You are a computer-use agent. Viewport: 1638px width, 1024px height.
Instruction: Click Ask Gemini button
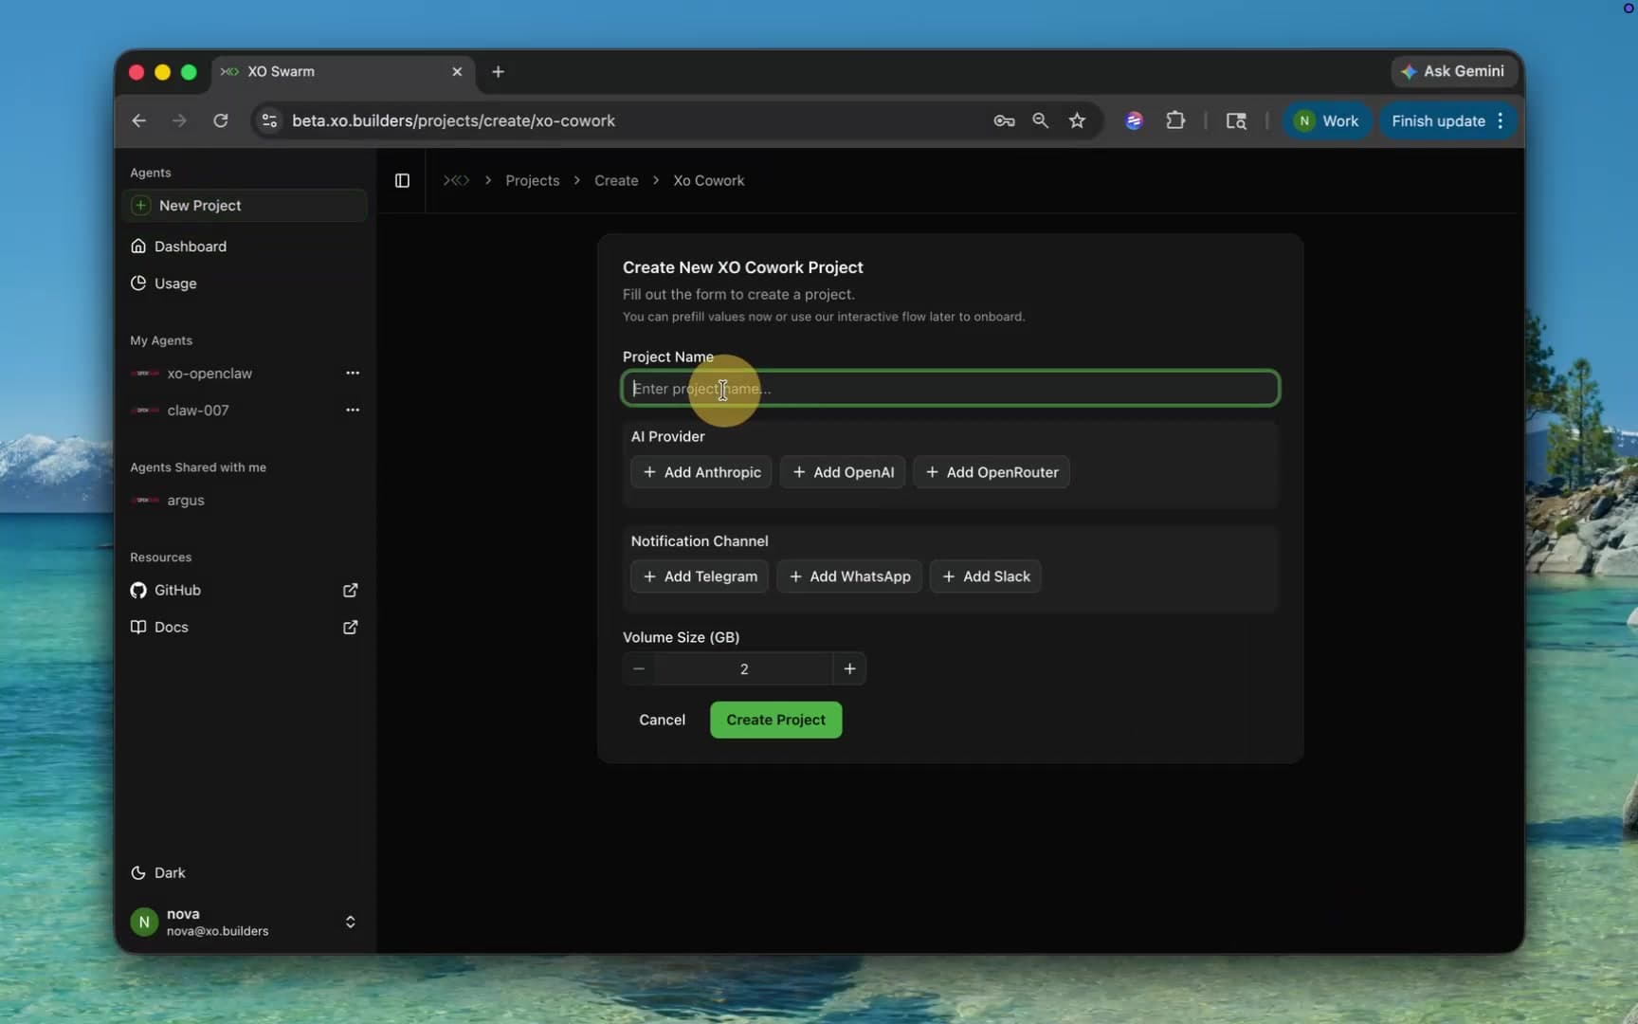(x=1454, y=71)
